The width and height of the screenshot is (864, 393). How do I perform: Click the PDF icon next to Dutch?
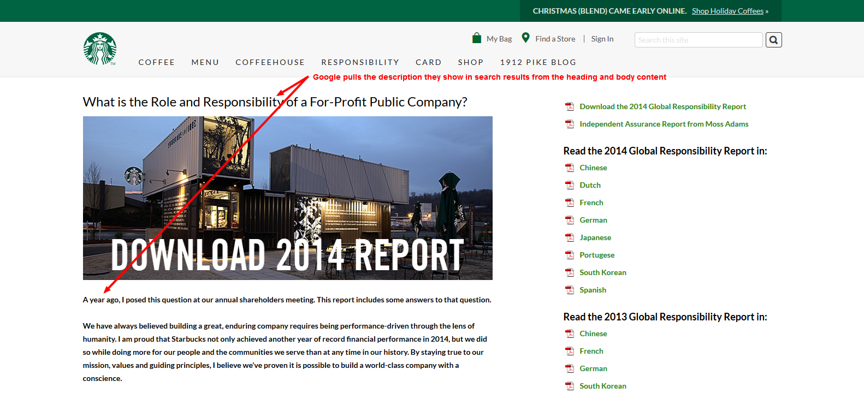tap(570, 185)
